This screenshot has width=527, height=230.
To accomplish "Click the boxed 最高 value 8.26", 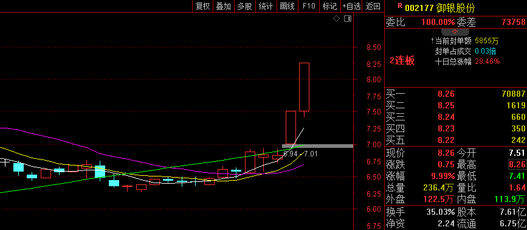I will [517, 165].
